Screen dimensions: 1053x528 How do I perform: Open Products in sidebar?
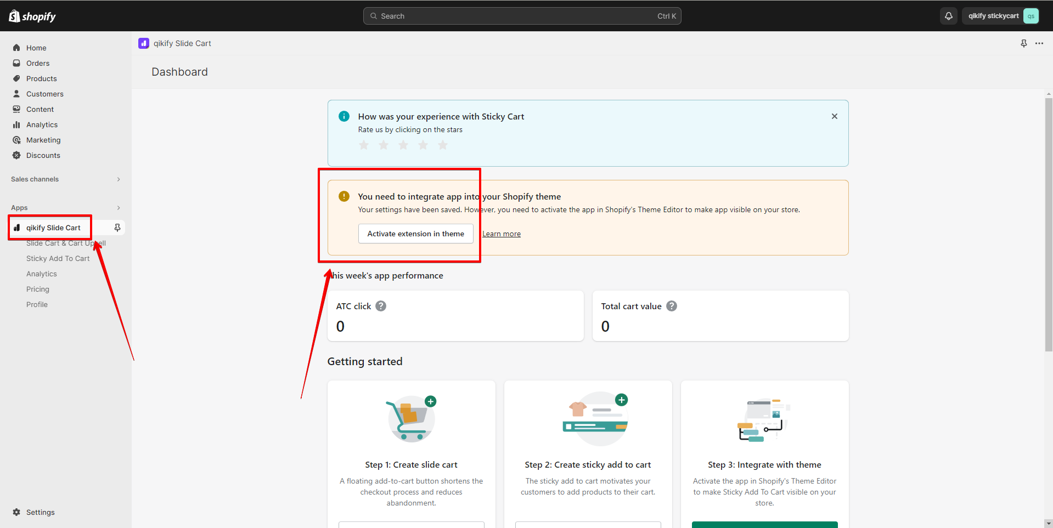tap(42, 78)
